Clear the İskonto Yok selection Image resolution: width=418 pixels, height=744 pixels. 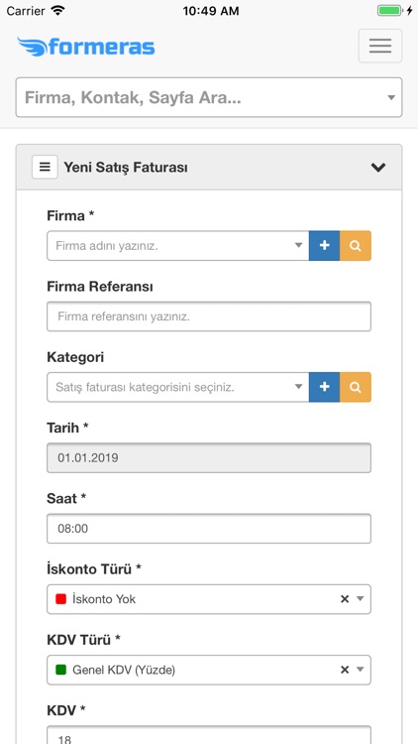[345, 599]
